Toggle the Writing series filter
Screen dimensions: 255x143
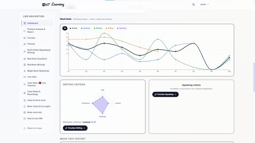pos(109,28)
